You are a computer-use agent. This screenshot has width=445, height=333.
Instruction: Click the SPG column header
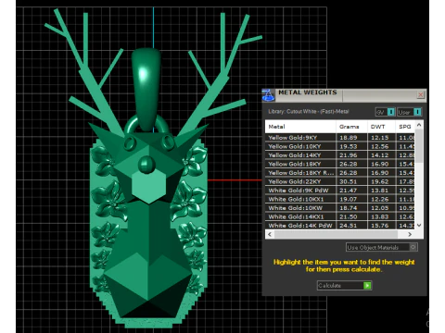click(405, 127)
